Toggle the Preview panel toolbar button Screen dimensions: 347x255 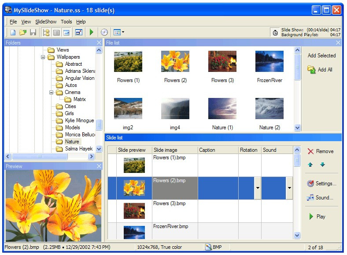[x=66, y=32]
